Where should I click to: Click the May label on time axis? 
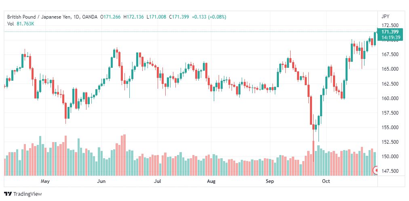point(45,181)
